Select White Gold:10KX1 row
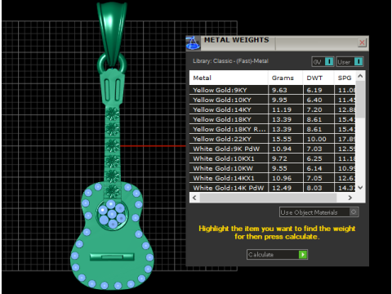392x294 pixels. 273,158
